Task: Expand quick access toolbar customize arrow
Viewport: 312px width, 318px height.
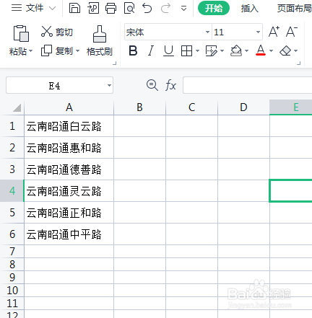Action: click(x=184, y=9)
